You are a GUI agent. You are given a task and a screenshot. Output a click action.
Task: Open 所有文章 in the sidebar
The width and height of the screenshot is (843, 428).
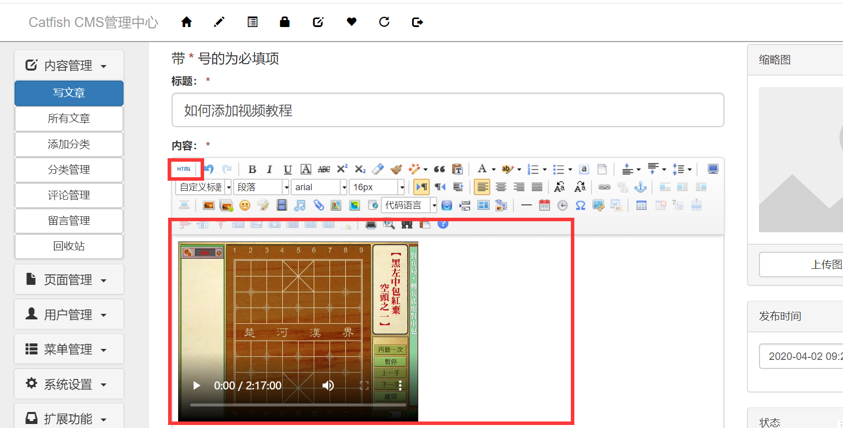(x=69, y=119)
